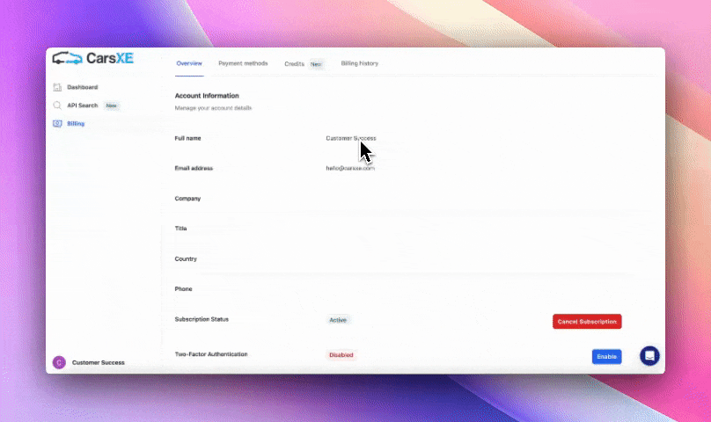The width and height of the screenshot is (711, 422).
Task: Open the Billing history tab
Action: (359, 64)
